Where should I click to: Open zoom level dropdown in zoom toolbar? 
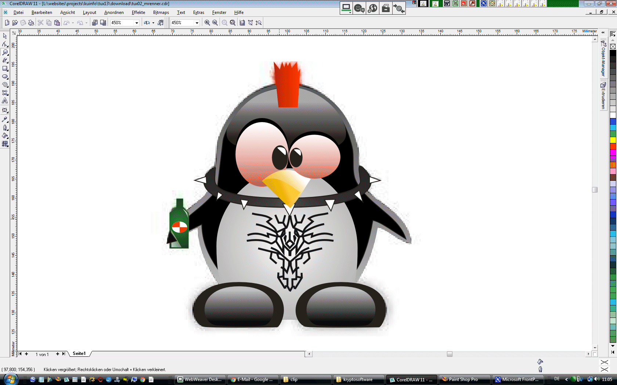pos(197,23)
